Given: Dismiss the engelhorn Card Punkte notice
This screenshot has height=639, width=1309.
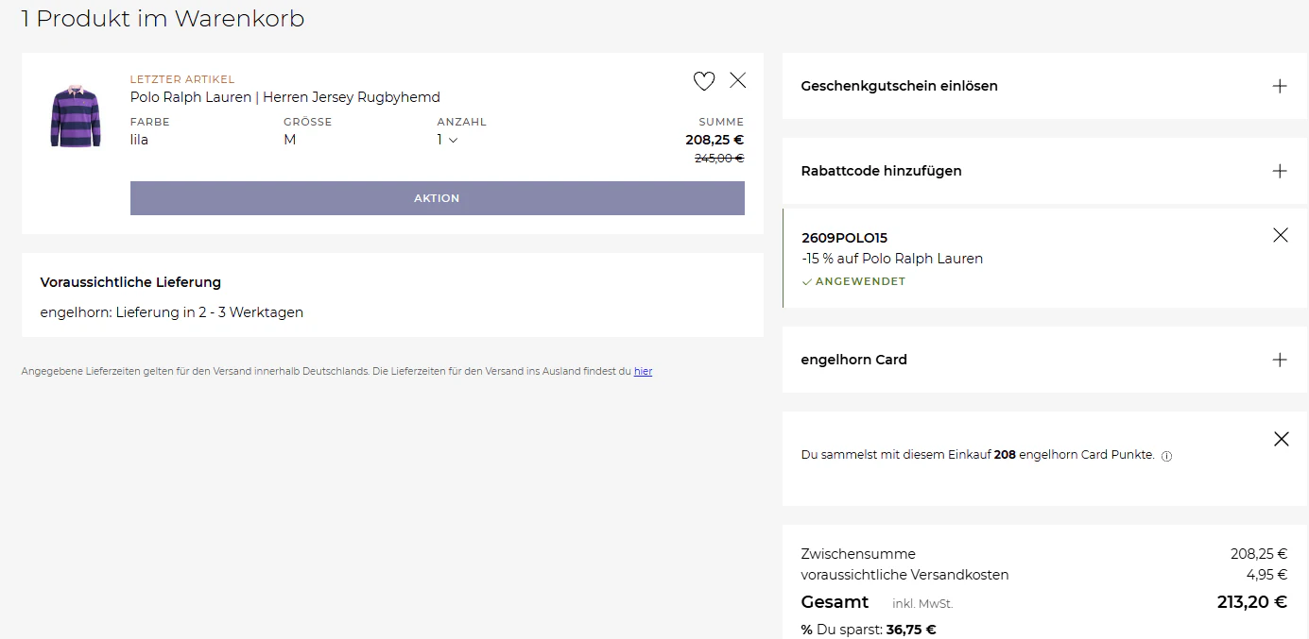Looking at the screenshot, I should tap(1282, 439).
